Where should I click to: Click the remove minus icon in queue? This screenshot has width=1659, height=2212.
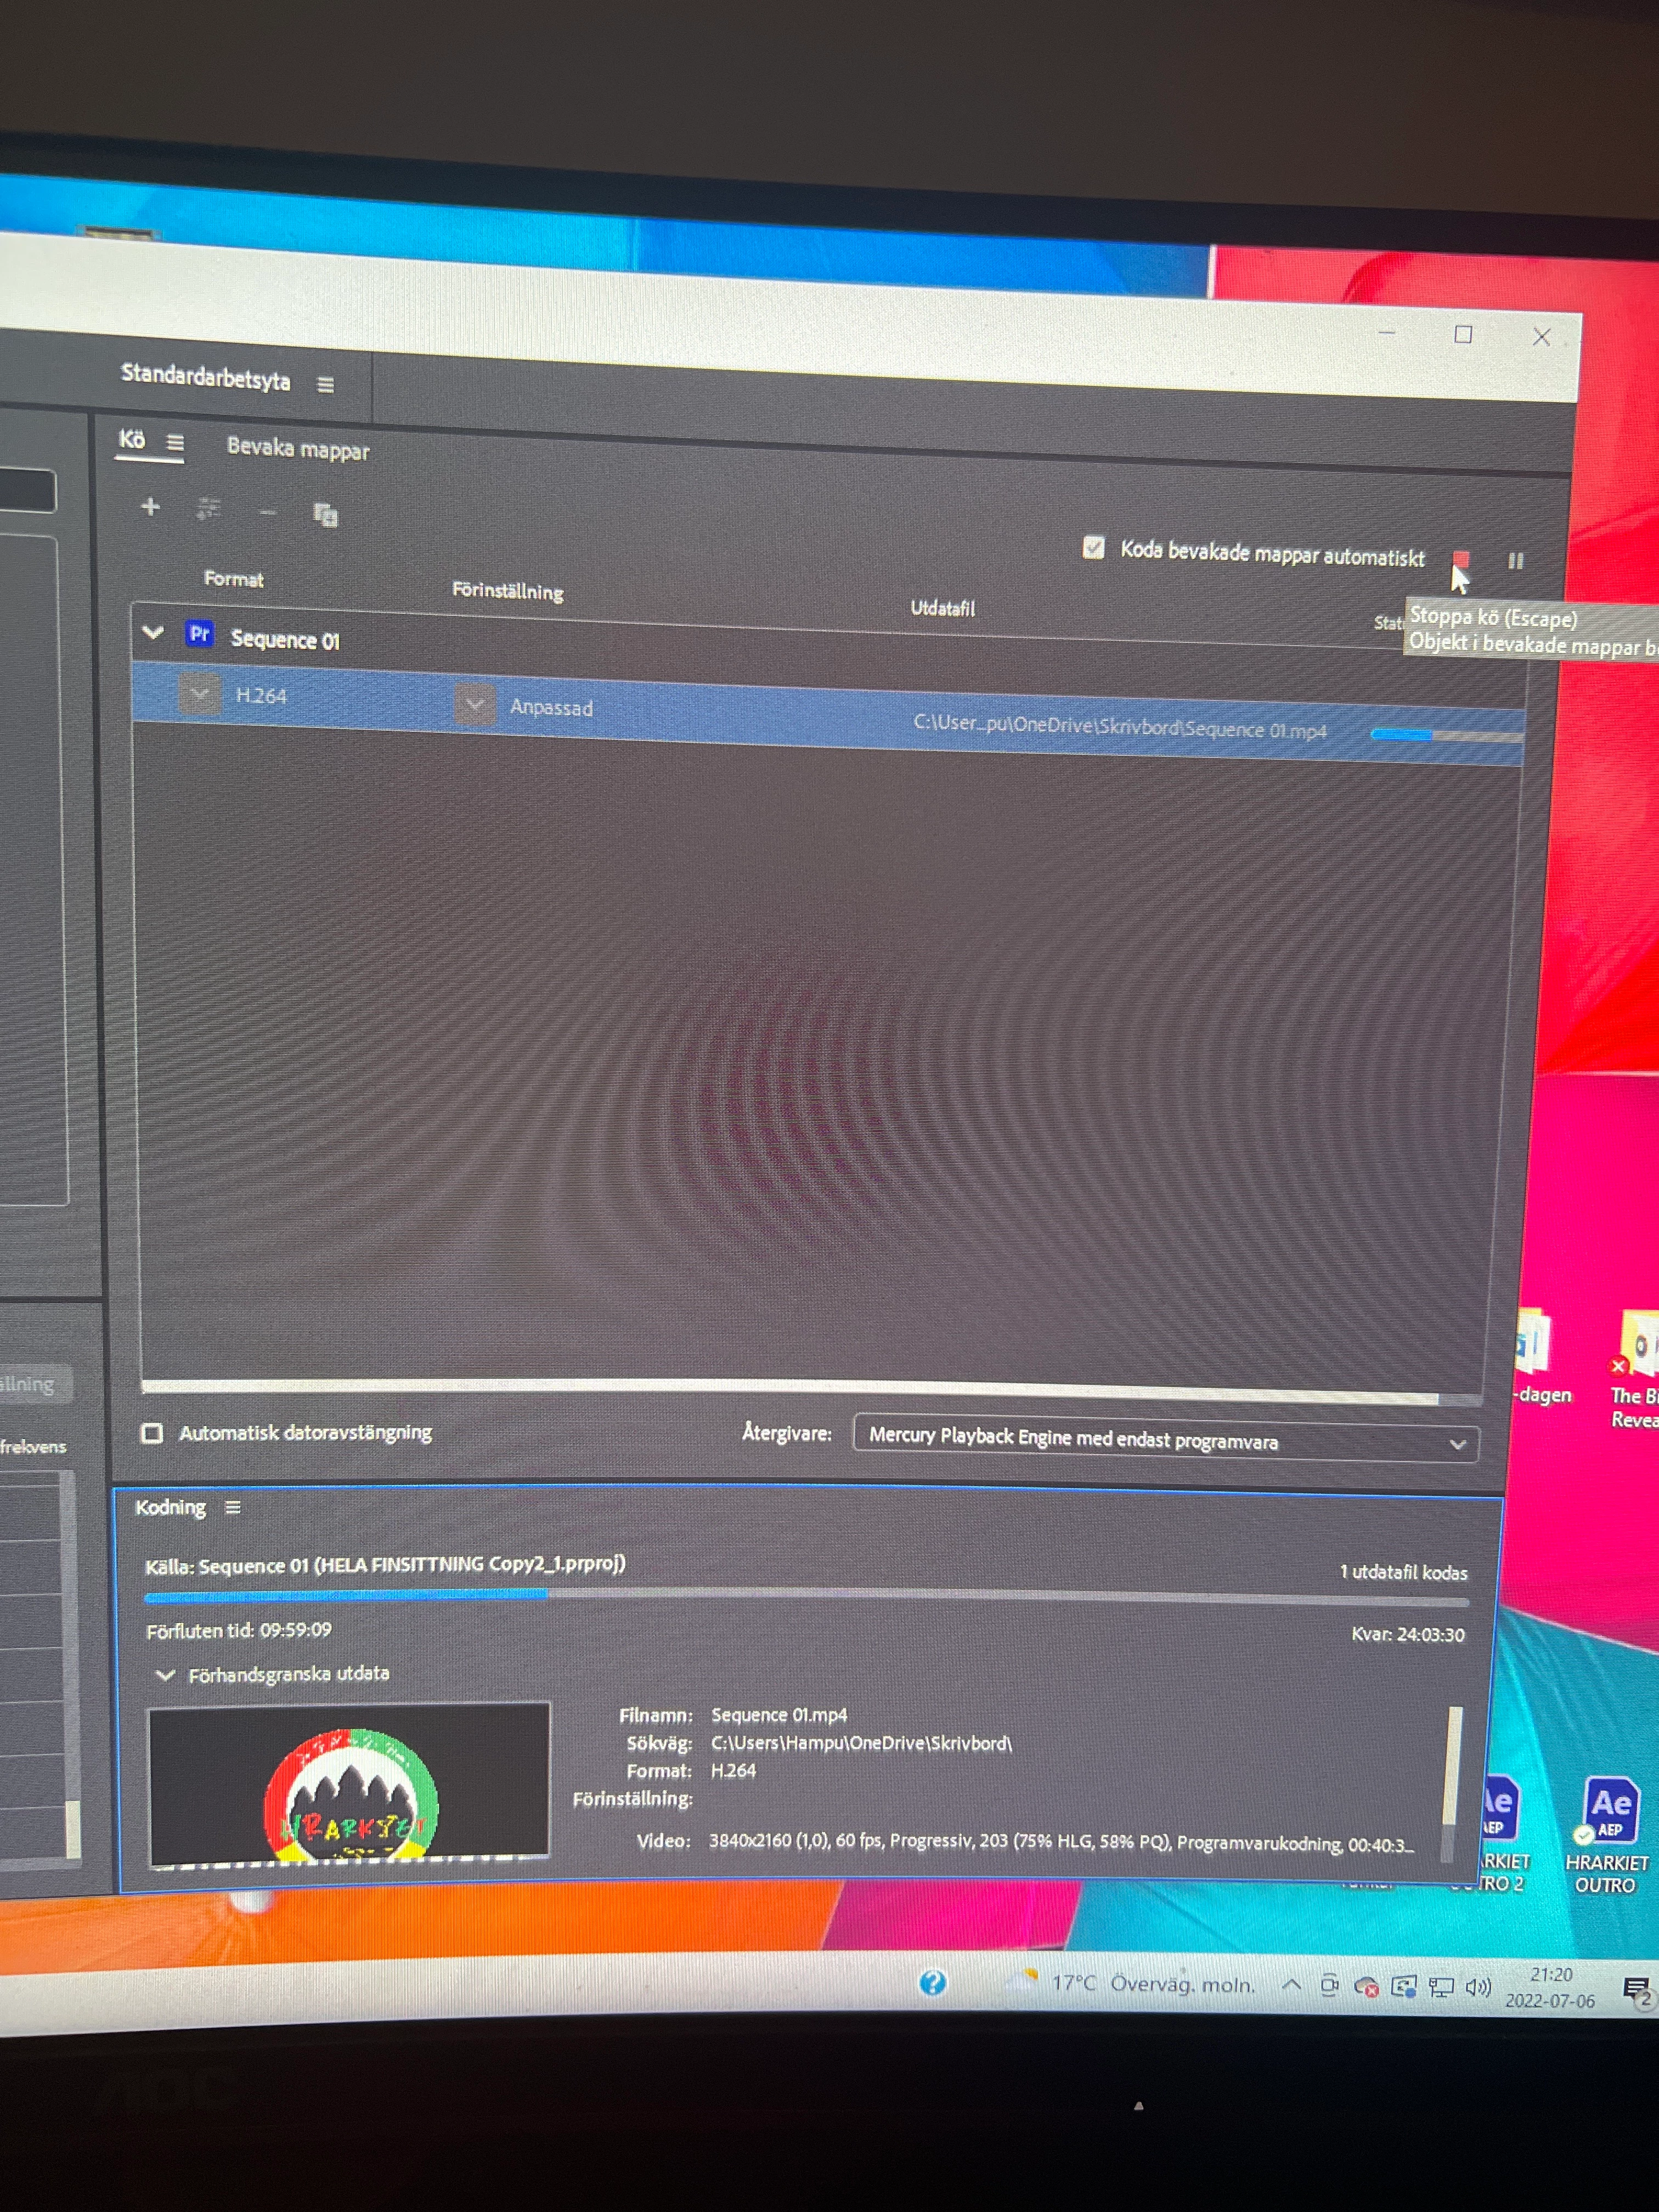(x=267, y=513)
